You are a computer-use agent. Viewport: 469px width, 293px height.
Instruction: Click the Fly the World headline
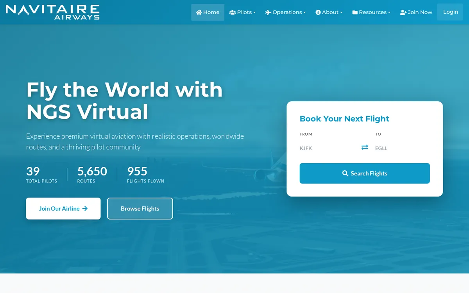tap(124, 100)
